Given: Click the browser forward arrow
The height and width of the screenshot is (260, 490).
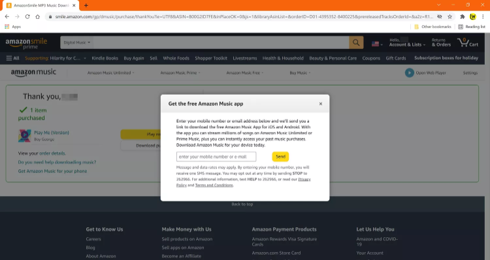Looking at the screenshot, I should point(17,16).
